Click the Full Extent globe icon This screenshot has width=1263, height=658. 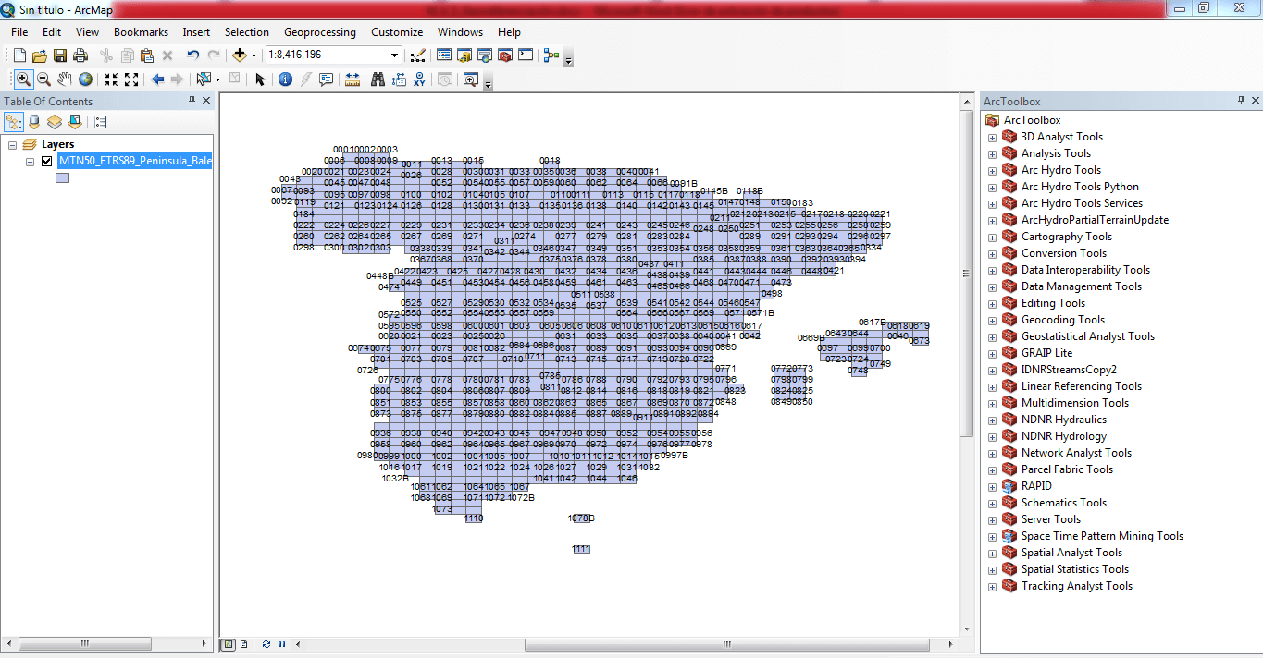click(85, 79)
